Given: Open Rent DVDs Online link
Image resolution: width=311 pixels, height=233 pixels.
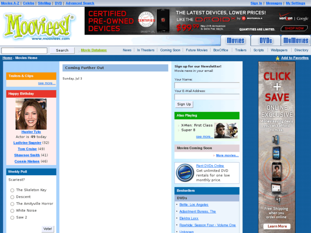Looking at the screenshot, I should 210,165.
